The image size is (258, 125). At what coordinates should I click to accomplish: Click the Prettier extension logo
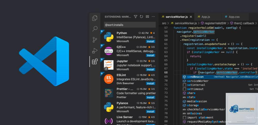tap(109, 93)
